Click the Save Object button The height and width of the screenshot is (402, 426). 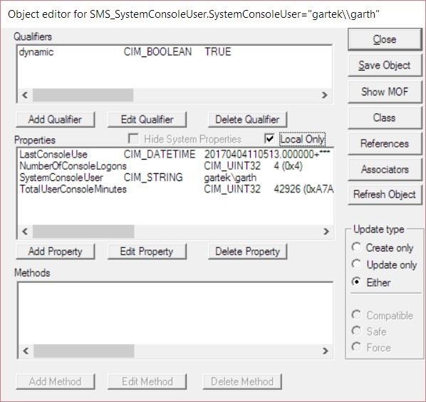[x=385, y=66]
